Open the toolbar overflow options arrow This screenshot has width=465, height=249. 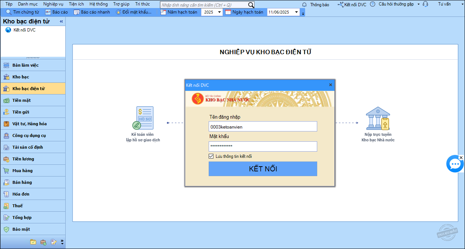click(x=303, y=13)
